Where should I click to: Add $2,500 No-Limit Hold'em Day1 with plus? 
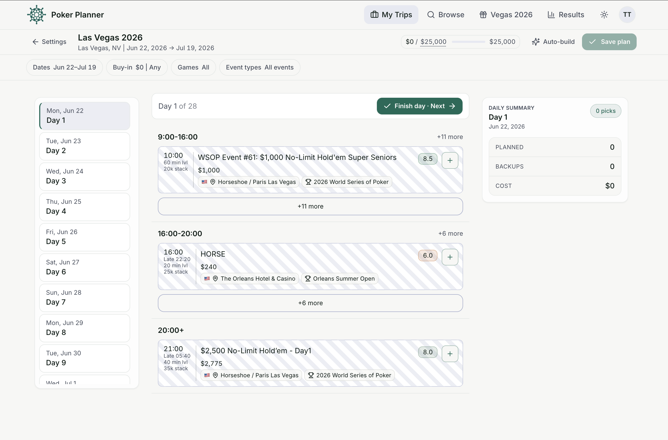450,354
